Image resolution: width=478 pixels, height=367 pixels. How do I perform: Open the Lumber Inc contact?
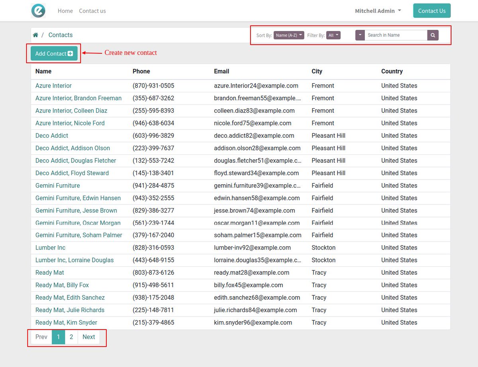point(50,248)
